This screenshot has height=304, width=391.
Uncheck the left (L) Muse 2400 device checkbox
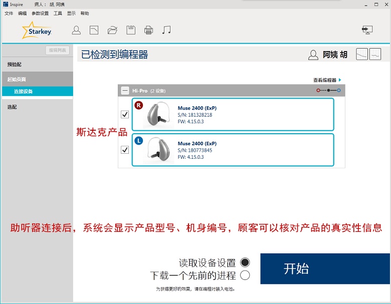coord(125,150)
